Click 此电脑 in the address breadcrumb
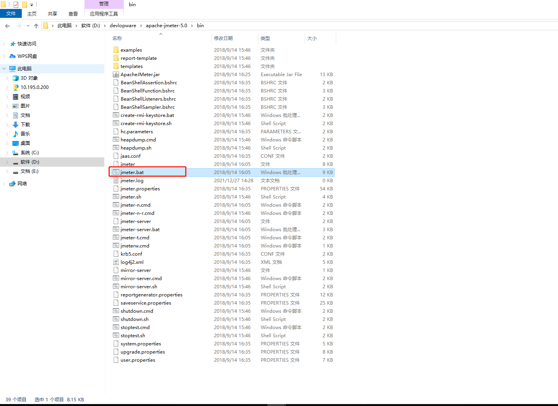The width and height of the screenshot is (558, 406). (x=65, y=26)
